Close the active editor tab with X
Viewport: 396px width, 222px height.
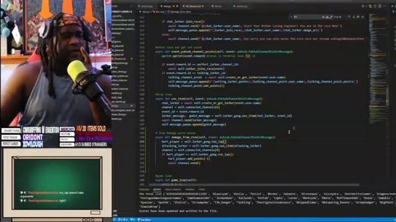click(177, 6)
